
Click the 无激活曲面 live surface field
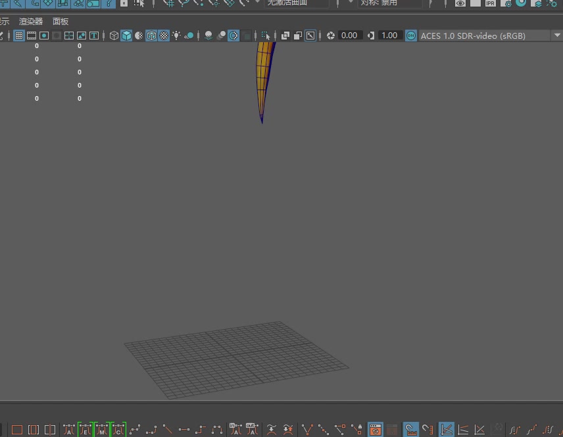[296, 3]
